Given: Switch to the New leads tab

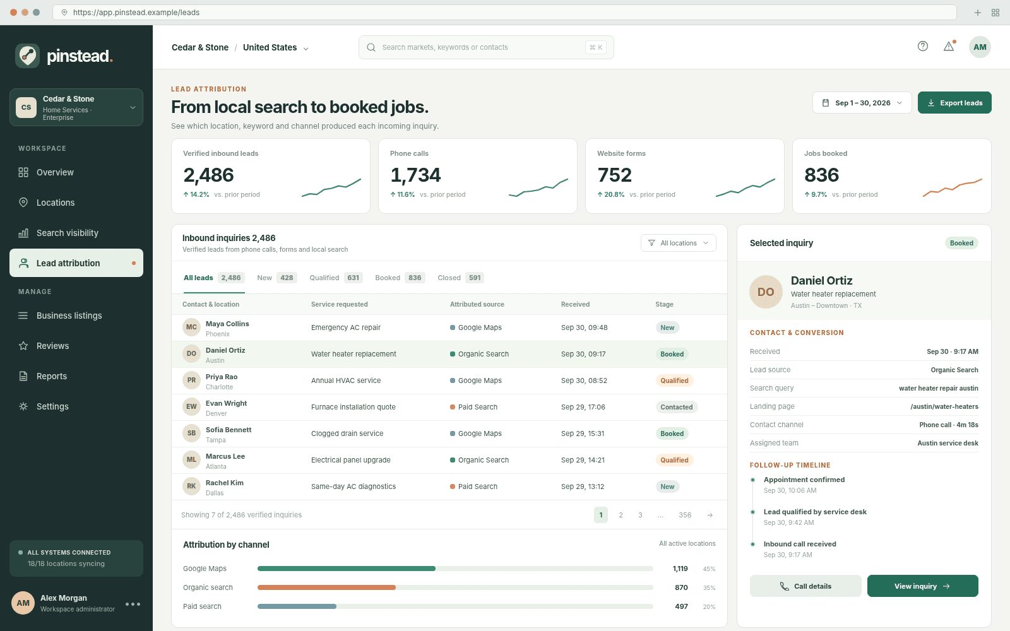Looking at the screenshot, I should point(276,278).
